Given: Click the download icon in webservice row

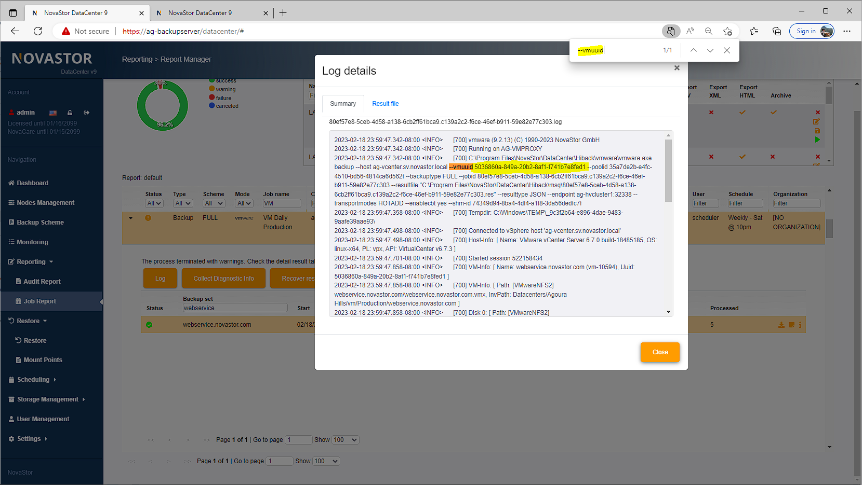Looking at the screenshot, I should click(781, 325).
